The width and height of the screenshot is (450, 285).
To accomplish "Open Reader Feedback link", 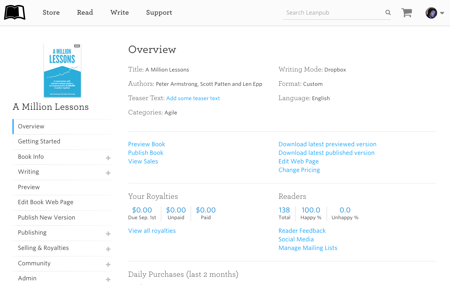I will tap(302, 231).
